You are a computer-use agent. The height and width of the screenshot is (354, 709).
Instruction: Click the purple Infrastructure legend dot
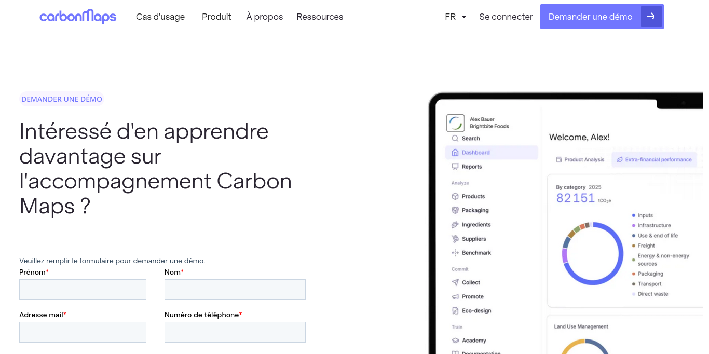pyautogui.click(x=634, y=225)
